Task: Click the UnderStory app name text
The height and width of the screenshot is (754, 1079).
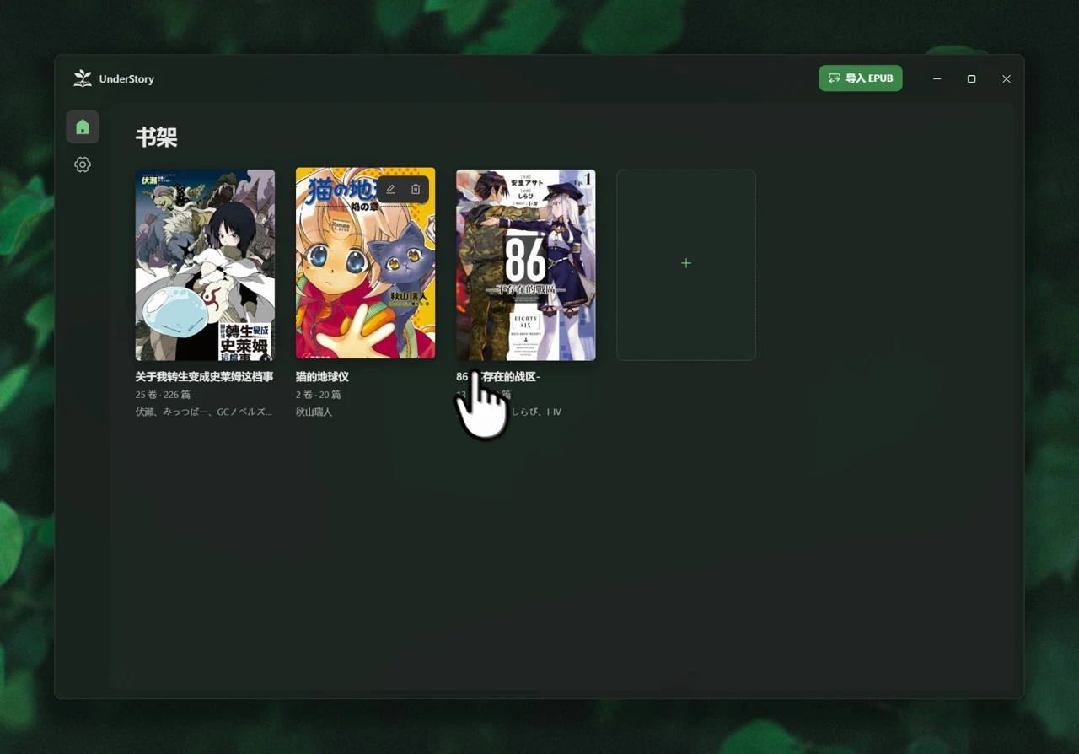Action: point(126,79)
